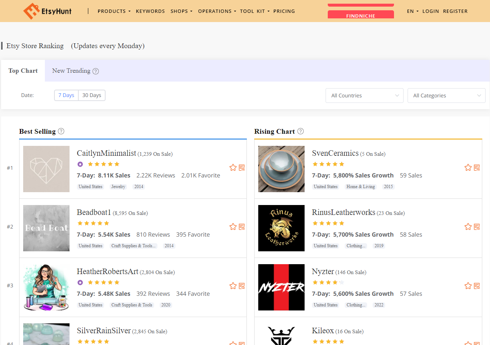Switch date filter to 7 Days
490x345 pixels.
click(66, 95)
